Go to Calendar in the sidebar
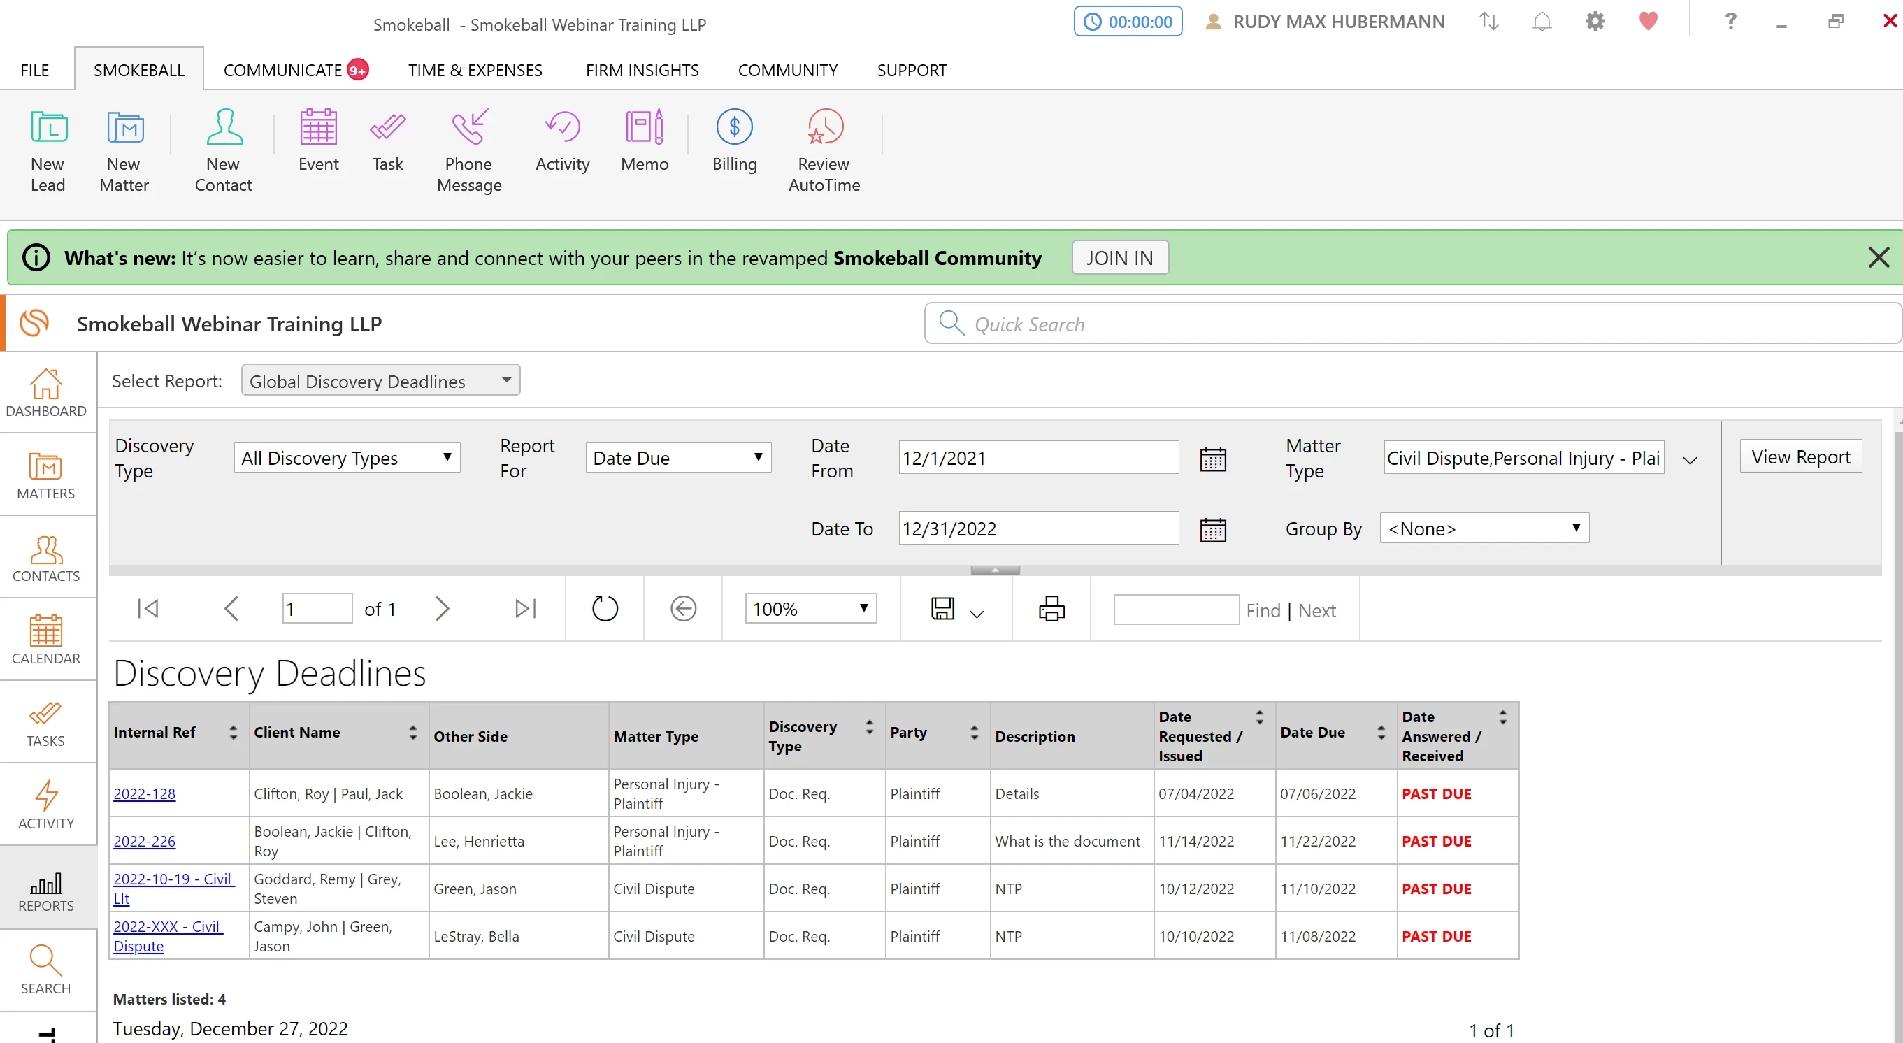 [46, 639]
